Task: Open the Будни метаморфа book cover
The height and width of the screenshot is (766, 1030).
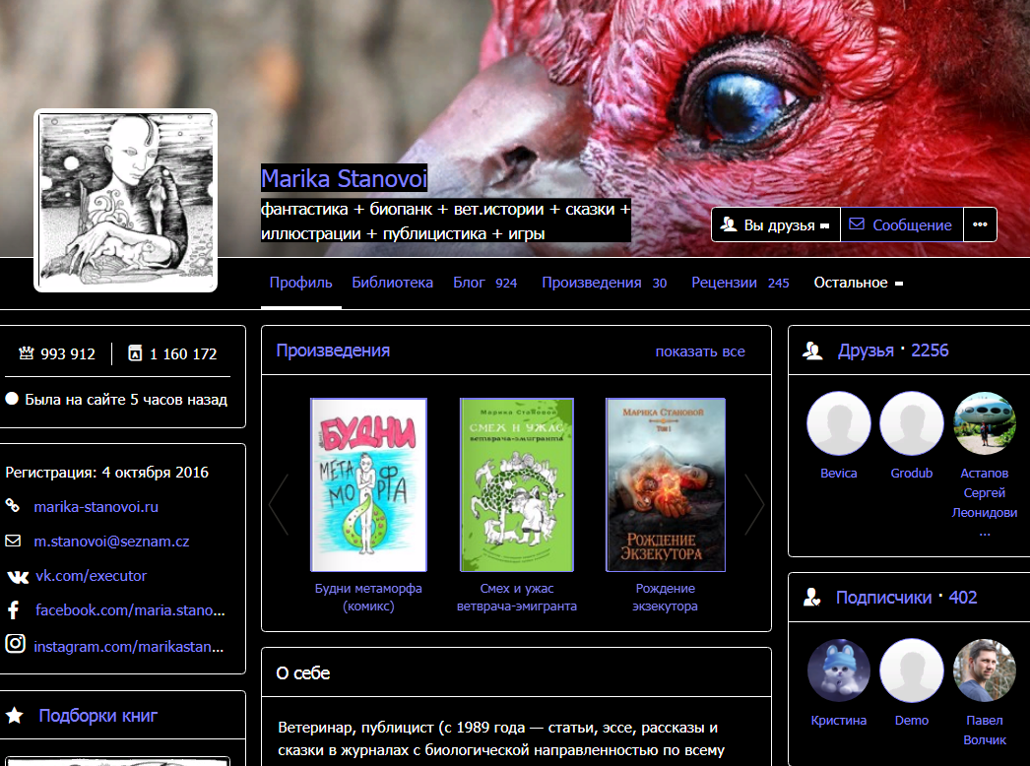Action: [x=368, y=484]
